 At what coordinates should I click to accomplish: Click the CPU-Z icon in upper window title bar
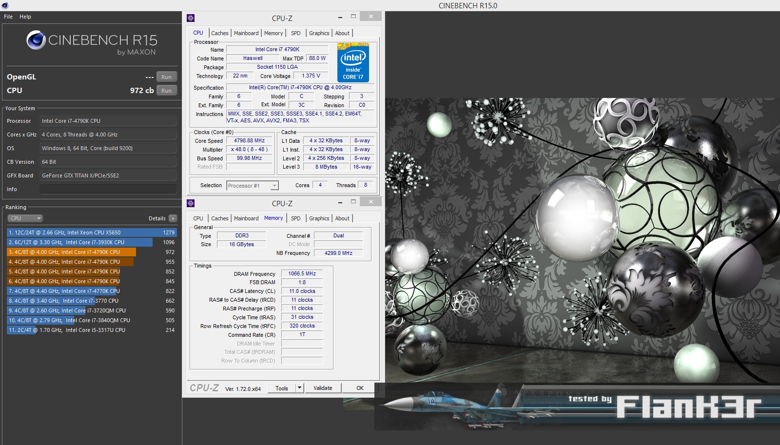tap(191, 18)
